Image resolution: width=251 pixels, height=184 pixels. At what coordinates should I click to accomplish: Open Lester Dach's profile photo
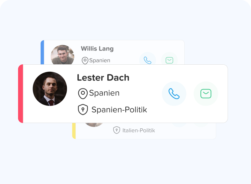pos(50,89)
